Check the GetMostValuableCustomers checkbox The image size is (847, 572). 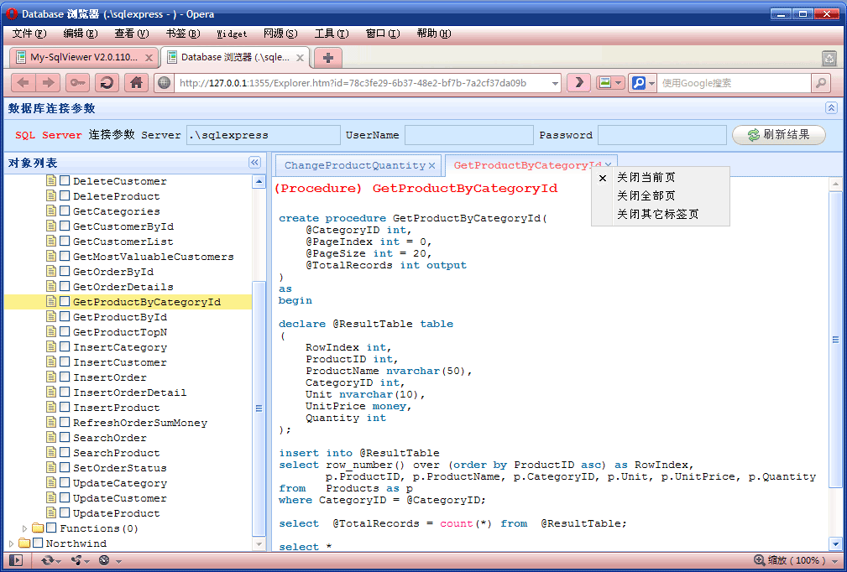[65, 257]
